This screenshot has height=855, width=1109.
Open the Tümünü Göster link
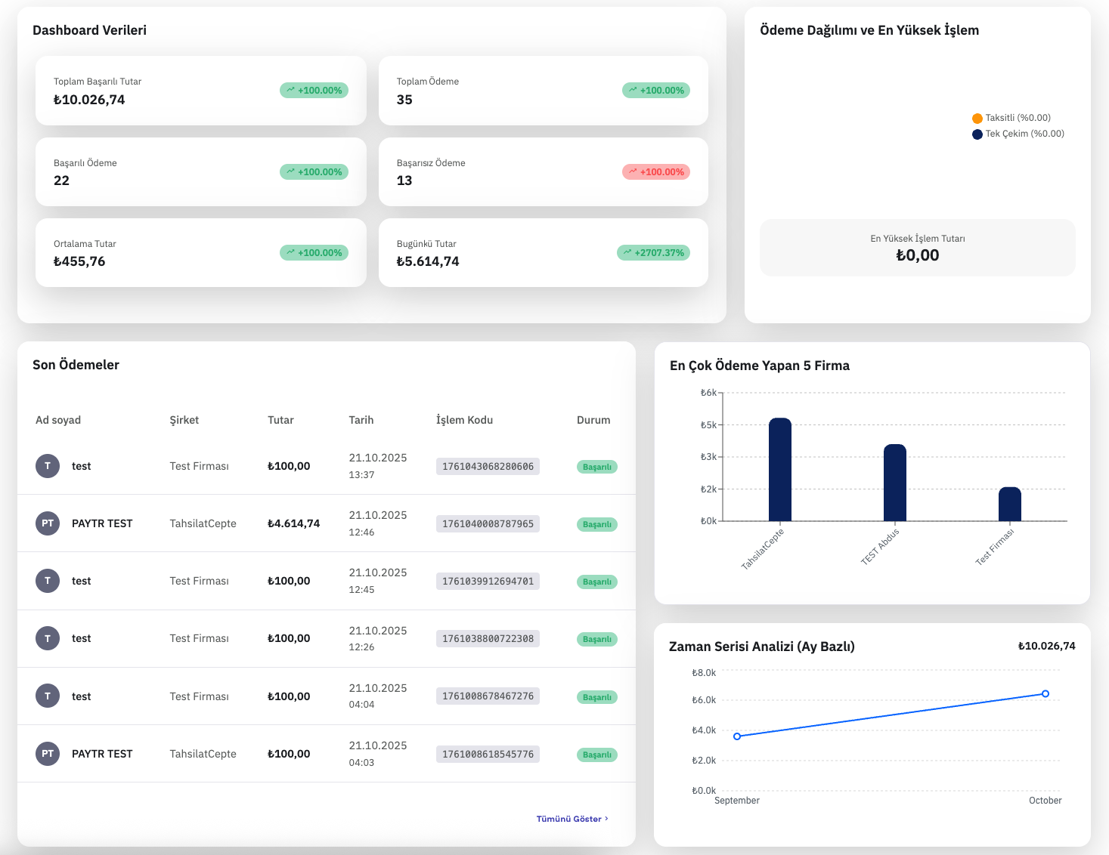(x=568, y=819)
